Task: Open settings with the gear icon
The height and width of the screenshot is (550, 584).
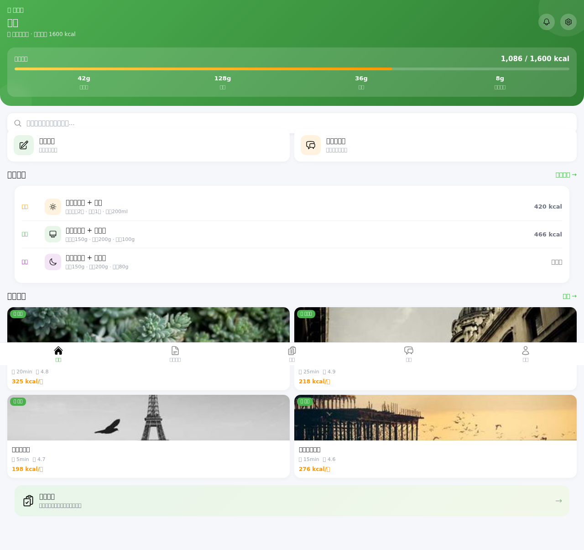Action: point(568,22)
